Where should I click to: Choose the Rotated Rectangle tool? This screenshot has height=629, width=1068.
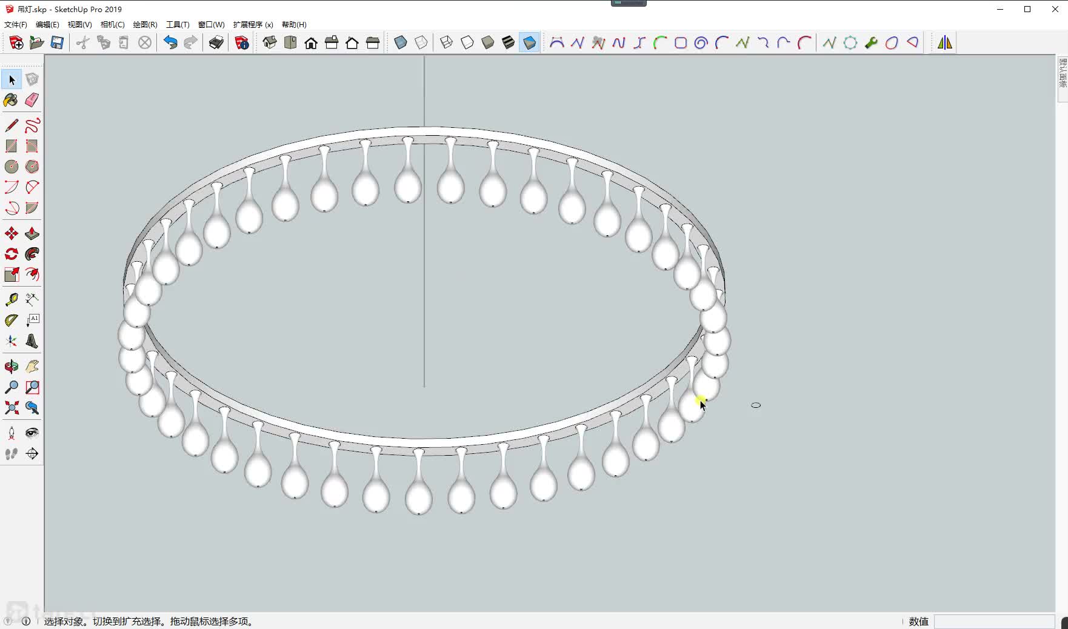pos(32,146)
